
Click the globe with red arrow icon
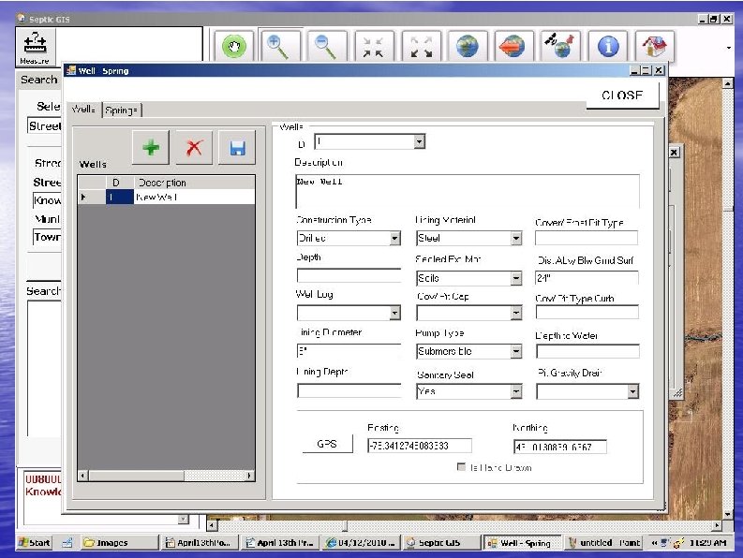513,47
